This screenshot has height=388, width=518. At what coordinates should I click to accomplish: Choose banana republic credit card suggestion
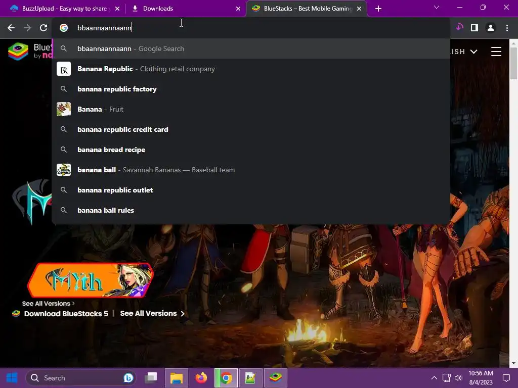pyautogui.click(x=251, y=129)
